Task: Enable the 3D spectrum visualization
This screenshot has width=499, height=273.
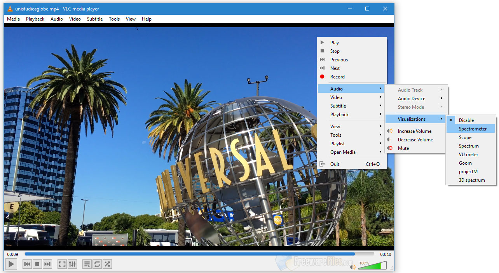Action: 471,180
